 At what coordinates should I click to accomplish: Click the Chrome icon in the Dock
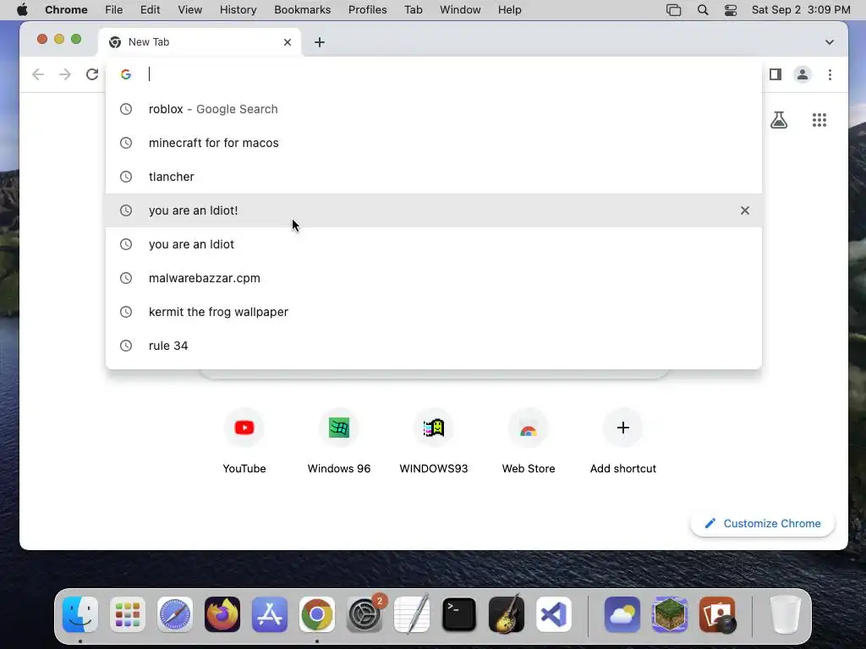[x=317, y=614]
